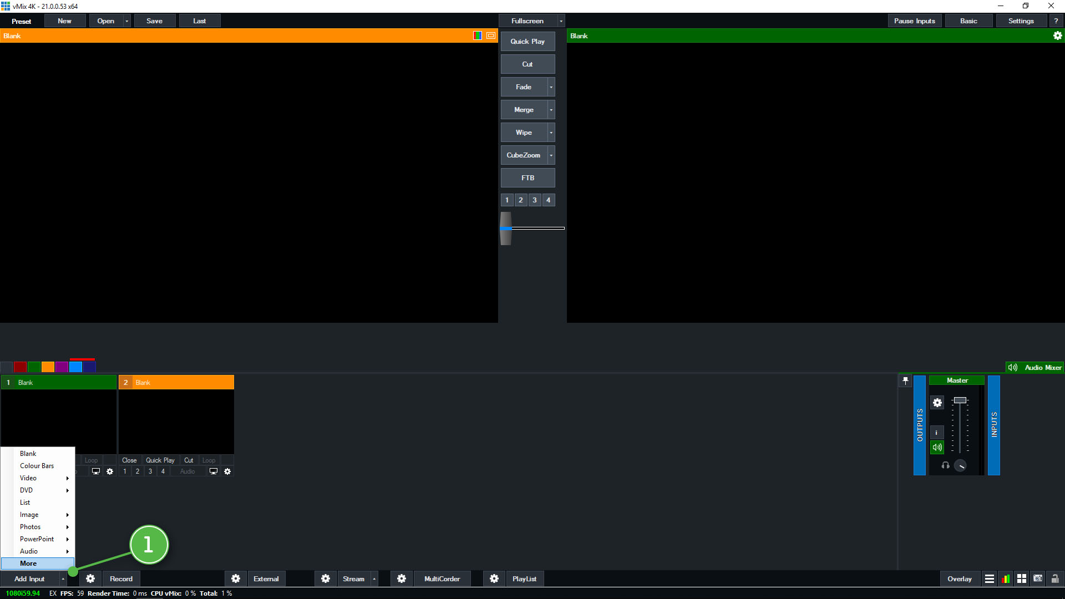Open PowerPoint submenu entry
Image resolution: width=1065 pixels, height=599 pixels.
point(38,539)
